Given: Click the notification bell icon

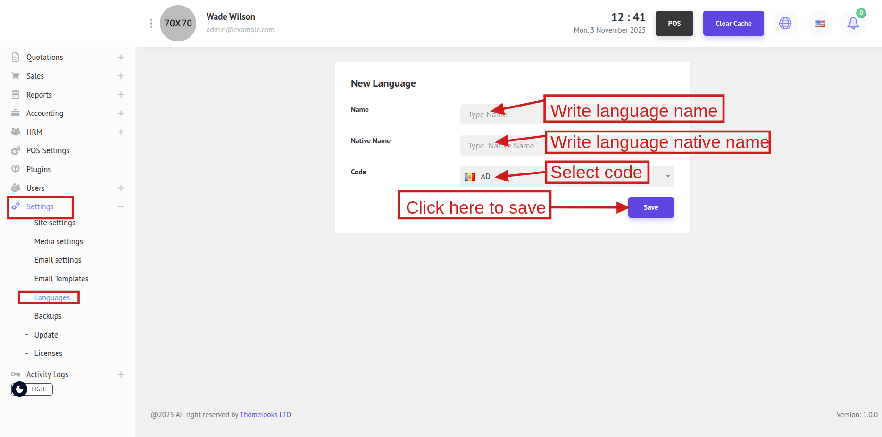Looking at the screenshot, I should [x=853, y=23].
